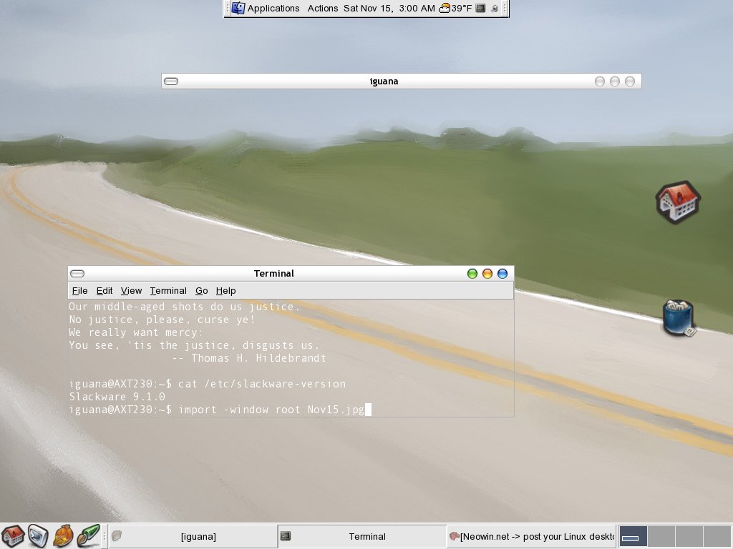Click '-- Thomas H. Hildebrandt' attribution text
The width and height of the screenshot is (733, 549).
(249, 358)
